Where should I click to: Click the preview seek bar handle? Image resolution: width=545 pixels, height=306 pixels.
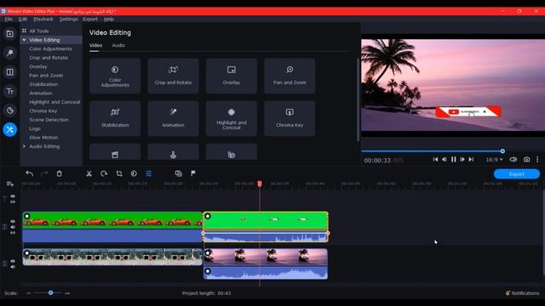point(502,151)
